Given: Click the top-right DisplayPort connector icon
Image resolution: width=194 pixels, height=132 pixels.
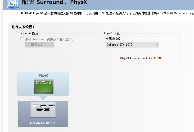Looking at the screenshot, I should [x=51, y=106].
